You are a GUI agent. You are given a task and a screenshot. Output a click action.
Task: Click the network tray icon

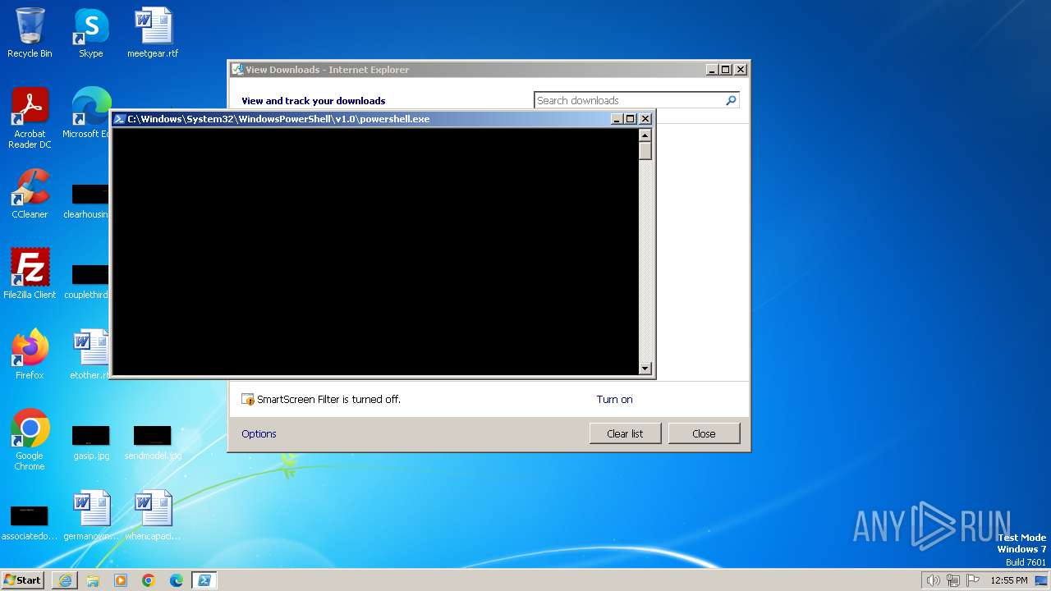pyautogui.click(x=953, y=580)
